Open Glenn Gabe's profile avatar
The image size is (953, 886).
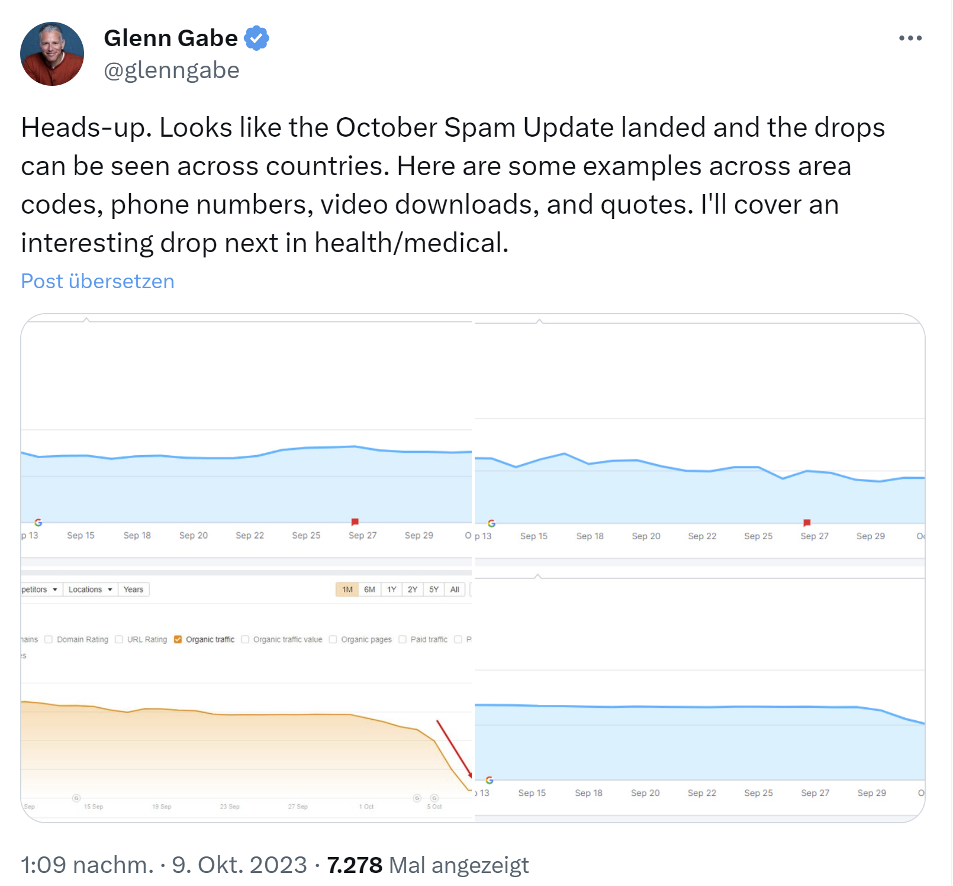51,53
